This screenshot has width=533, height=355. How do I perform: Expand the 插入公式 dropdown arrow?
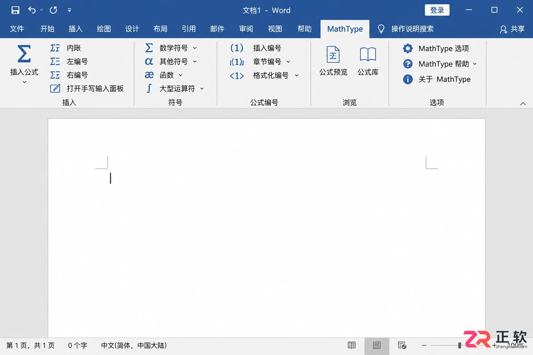coord(24,82)
